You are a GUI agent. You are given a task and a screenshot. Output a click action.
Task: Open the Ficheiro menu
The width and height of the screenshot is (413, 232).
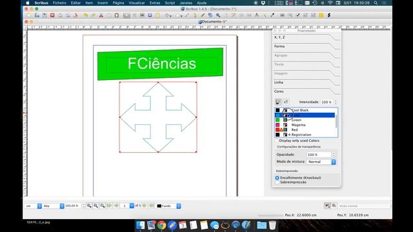click(59, 3)
